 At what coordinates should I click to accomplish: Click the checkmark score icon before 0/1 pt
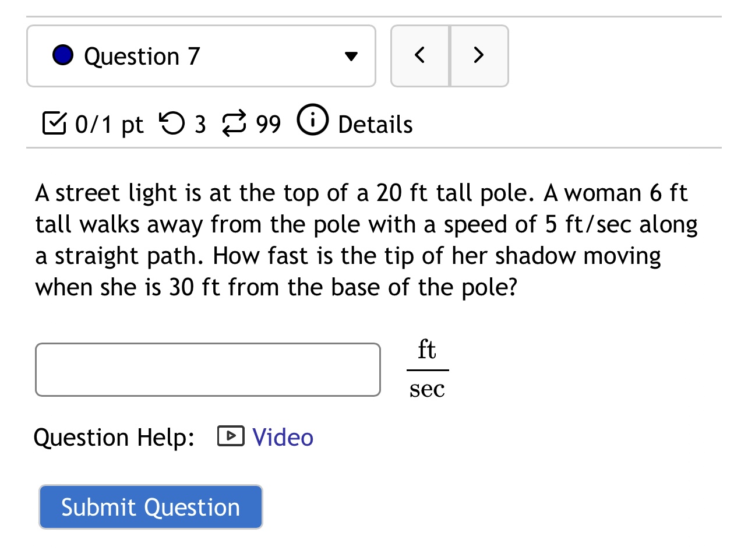tap(53, 123)
